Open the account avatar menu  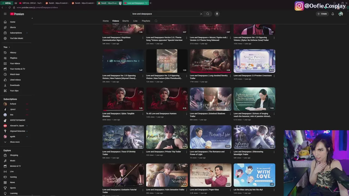point(341,14)
